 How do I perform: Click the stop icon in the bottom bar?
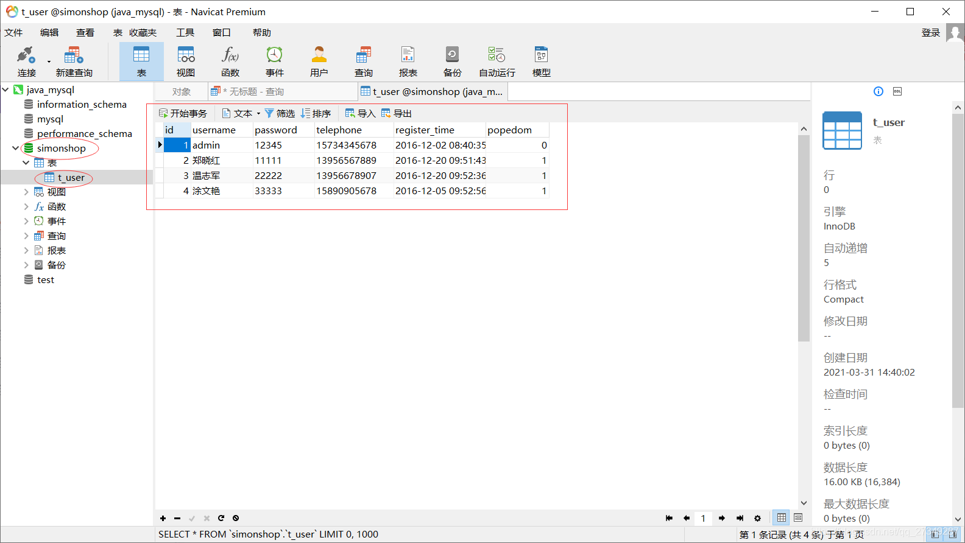[236, 519]
